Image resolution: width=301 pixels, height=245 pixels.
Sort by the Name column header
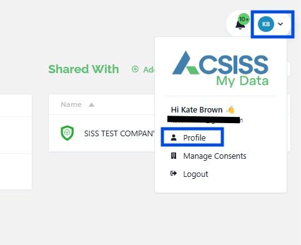coord(71,104)
